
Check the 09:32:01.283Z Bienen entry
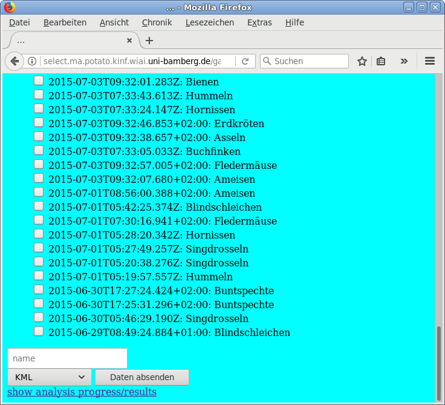[38, 81]
